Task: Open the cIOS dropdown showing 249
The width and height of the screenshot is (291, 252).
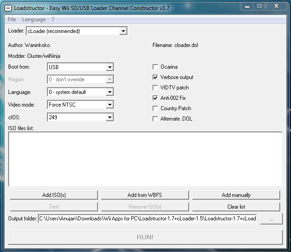Action: click(80, 117)
